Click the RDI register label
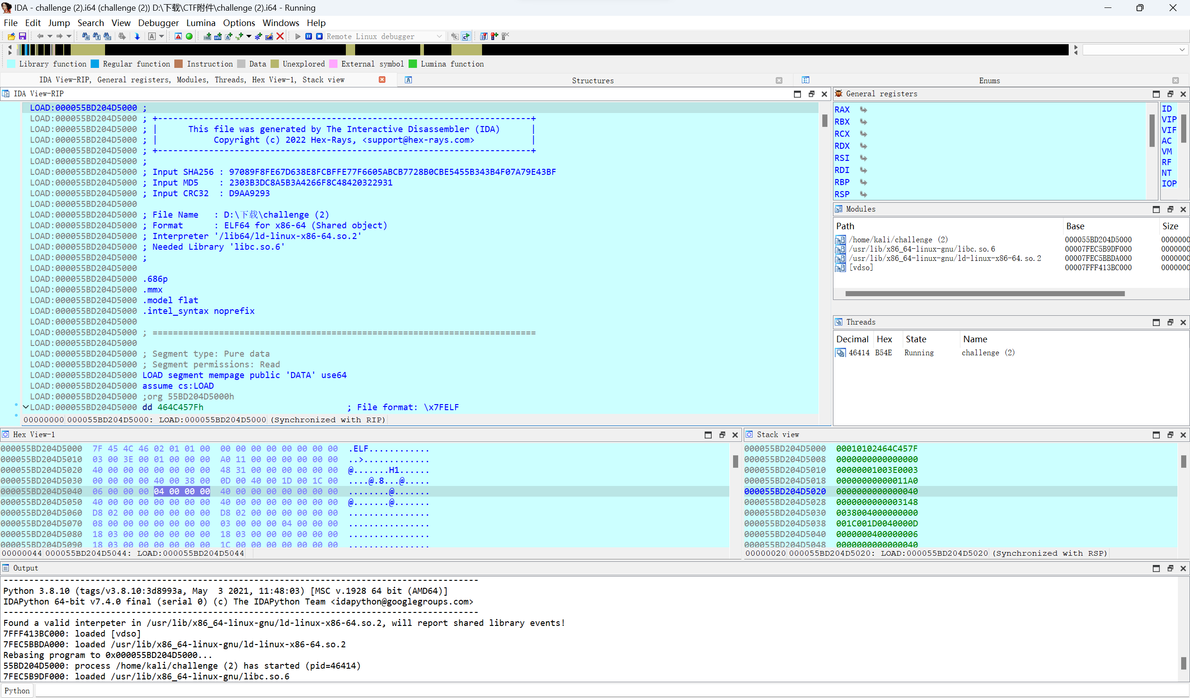The width and height of the screenshot is (1190, 698). pos(841,170)
